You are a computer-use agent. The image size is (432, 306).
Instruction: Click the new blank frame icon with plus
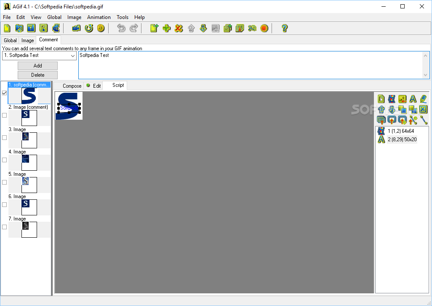point(154,28)
